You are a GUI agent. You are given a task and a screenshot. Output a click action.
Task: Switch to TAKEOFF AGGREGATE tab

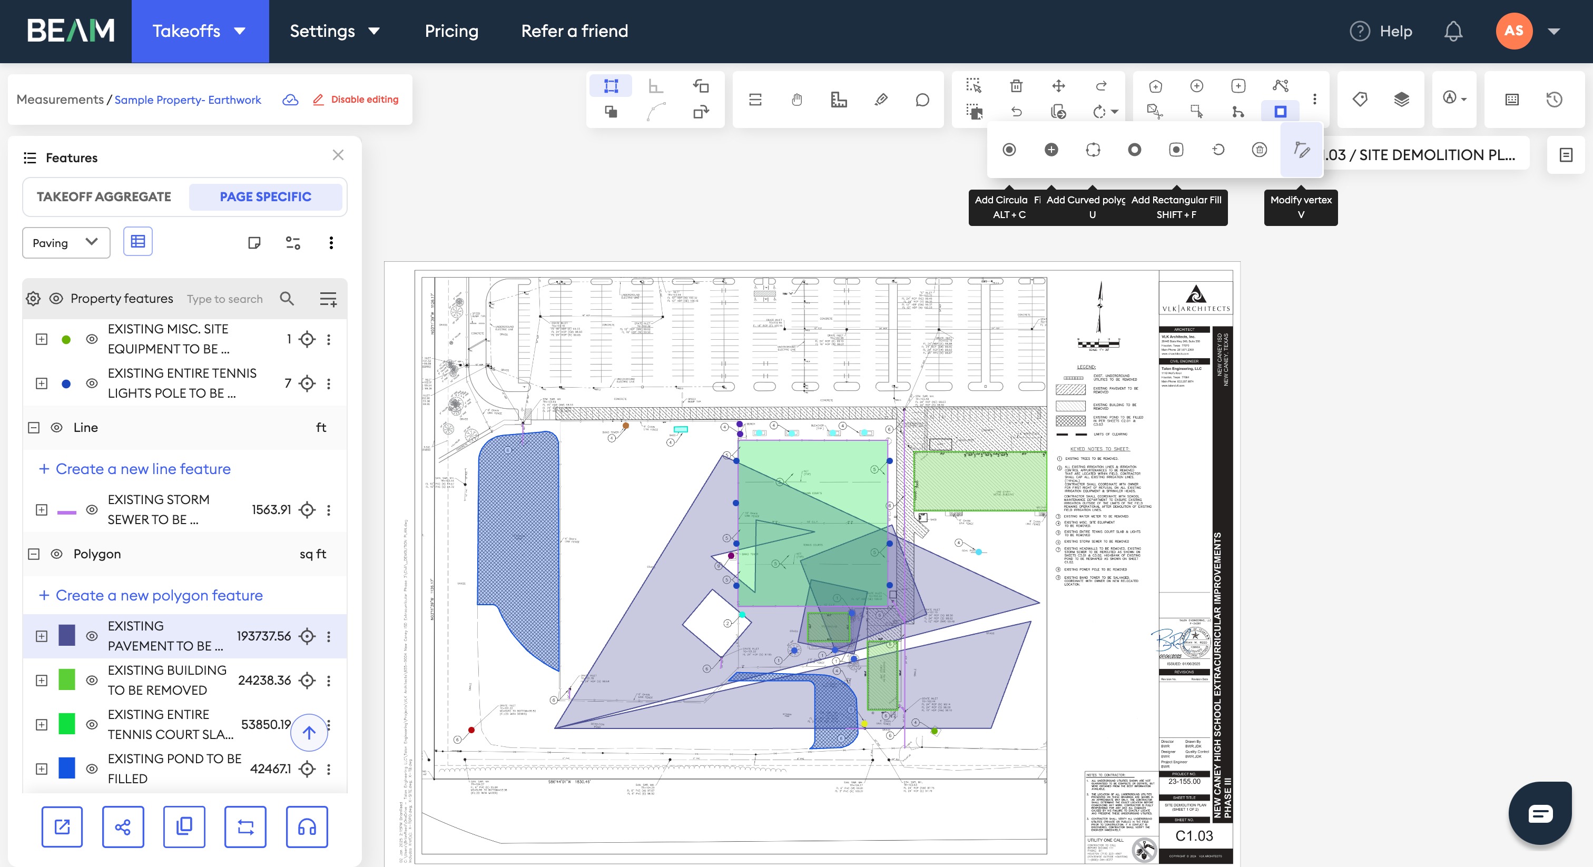coord(104,196)
